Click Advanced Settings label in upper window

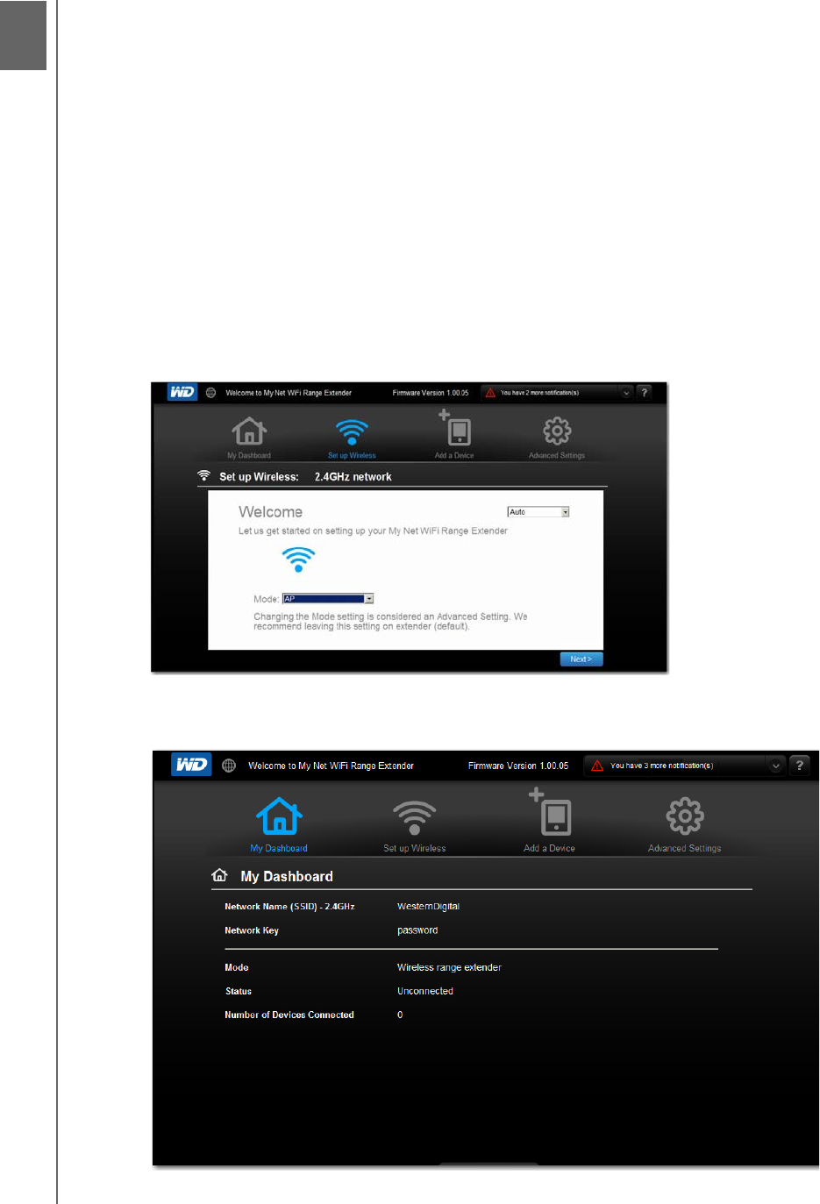[557, 456]
